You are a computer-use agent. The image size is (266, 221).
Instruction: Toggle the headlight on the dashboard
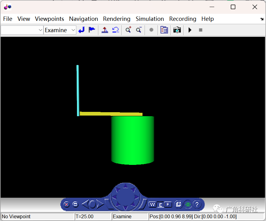click(x=188, y=204)
